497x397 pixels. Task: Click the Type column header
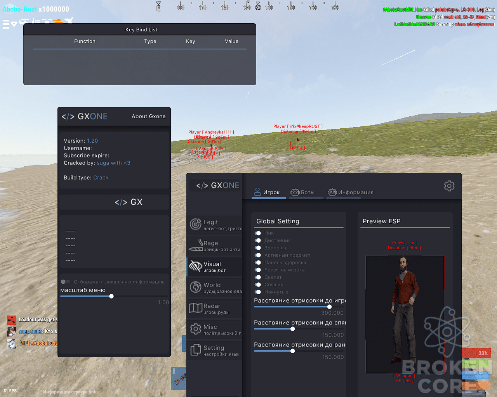(x=150, y=41)
